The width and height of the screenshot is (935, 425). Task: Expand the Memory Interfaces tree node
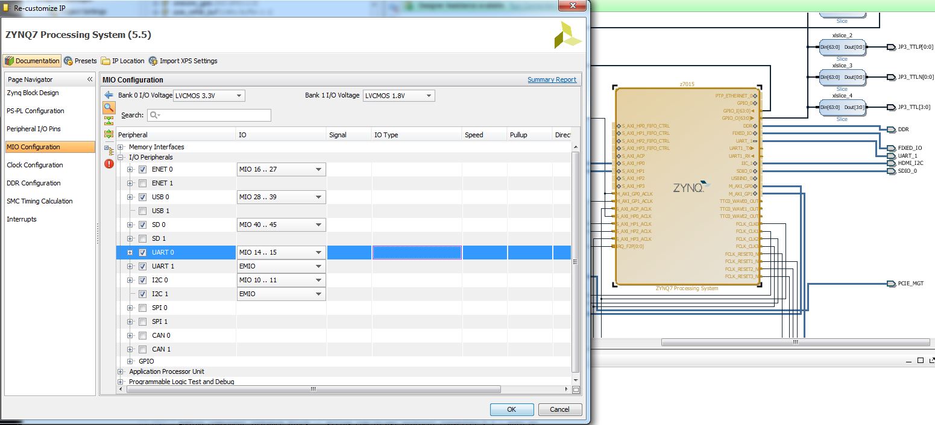(121, 147)
